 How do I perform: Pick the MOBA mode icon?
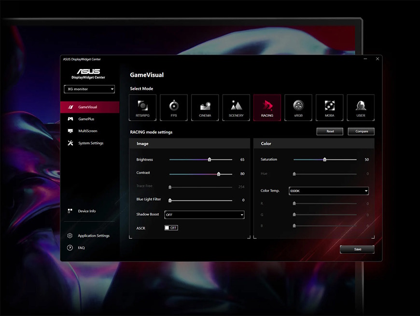(329, 107)
